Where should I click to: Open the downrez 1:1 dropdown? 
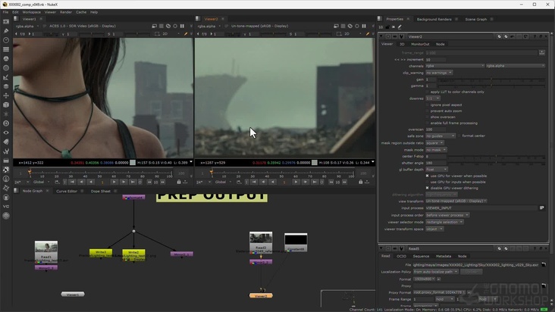click(432, 98)
